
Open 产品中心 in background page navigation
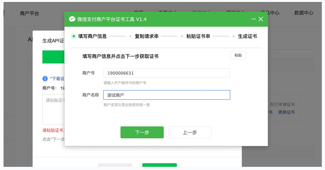tap(270, 13)
